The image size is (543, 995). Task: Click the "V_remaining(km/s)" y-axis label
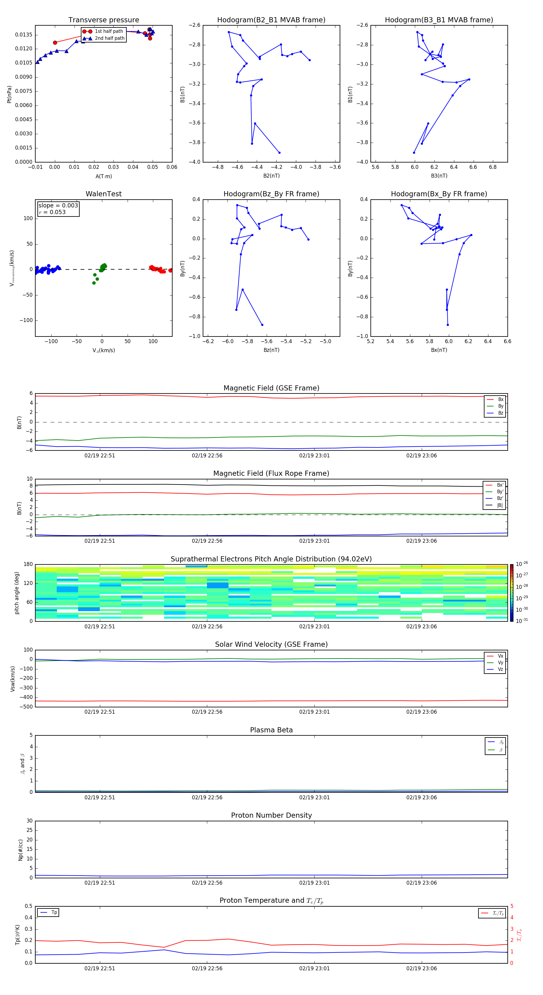(11, 268)
